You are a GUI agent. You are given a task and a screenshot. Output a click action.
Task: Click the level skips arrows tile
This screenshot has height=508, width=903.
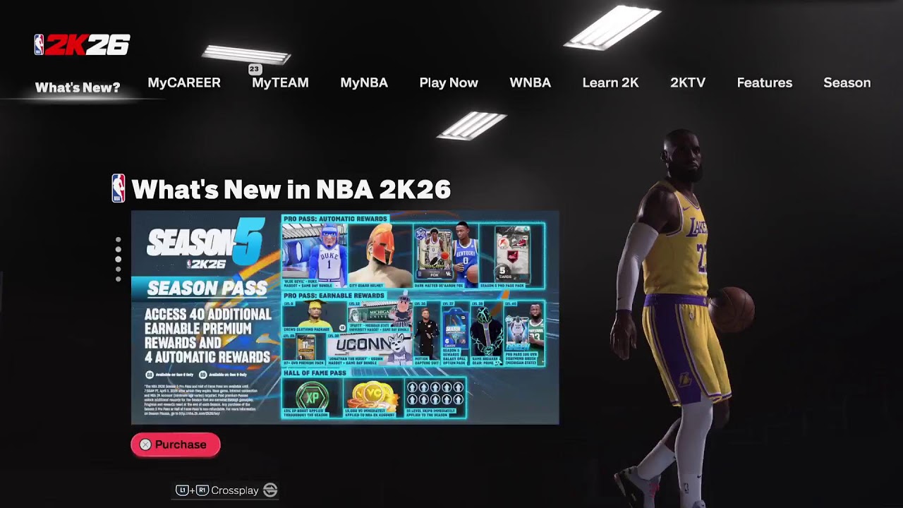(435, 399)
